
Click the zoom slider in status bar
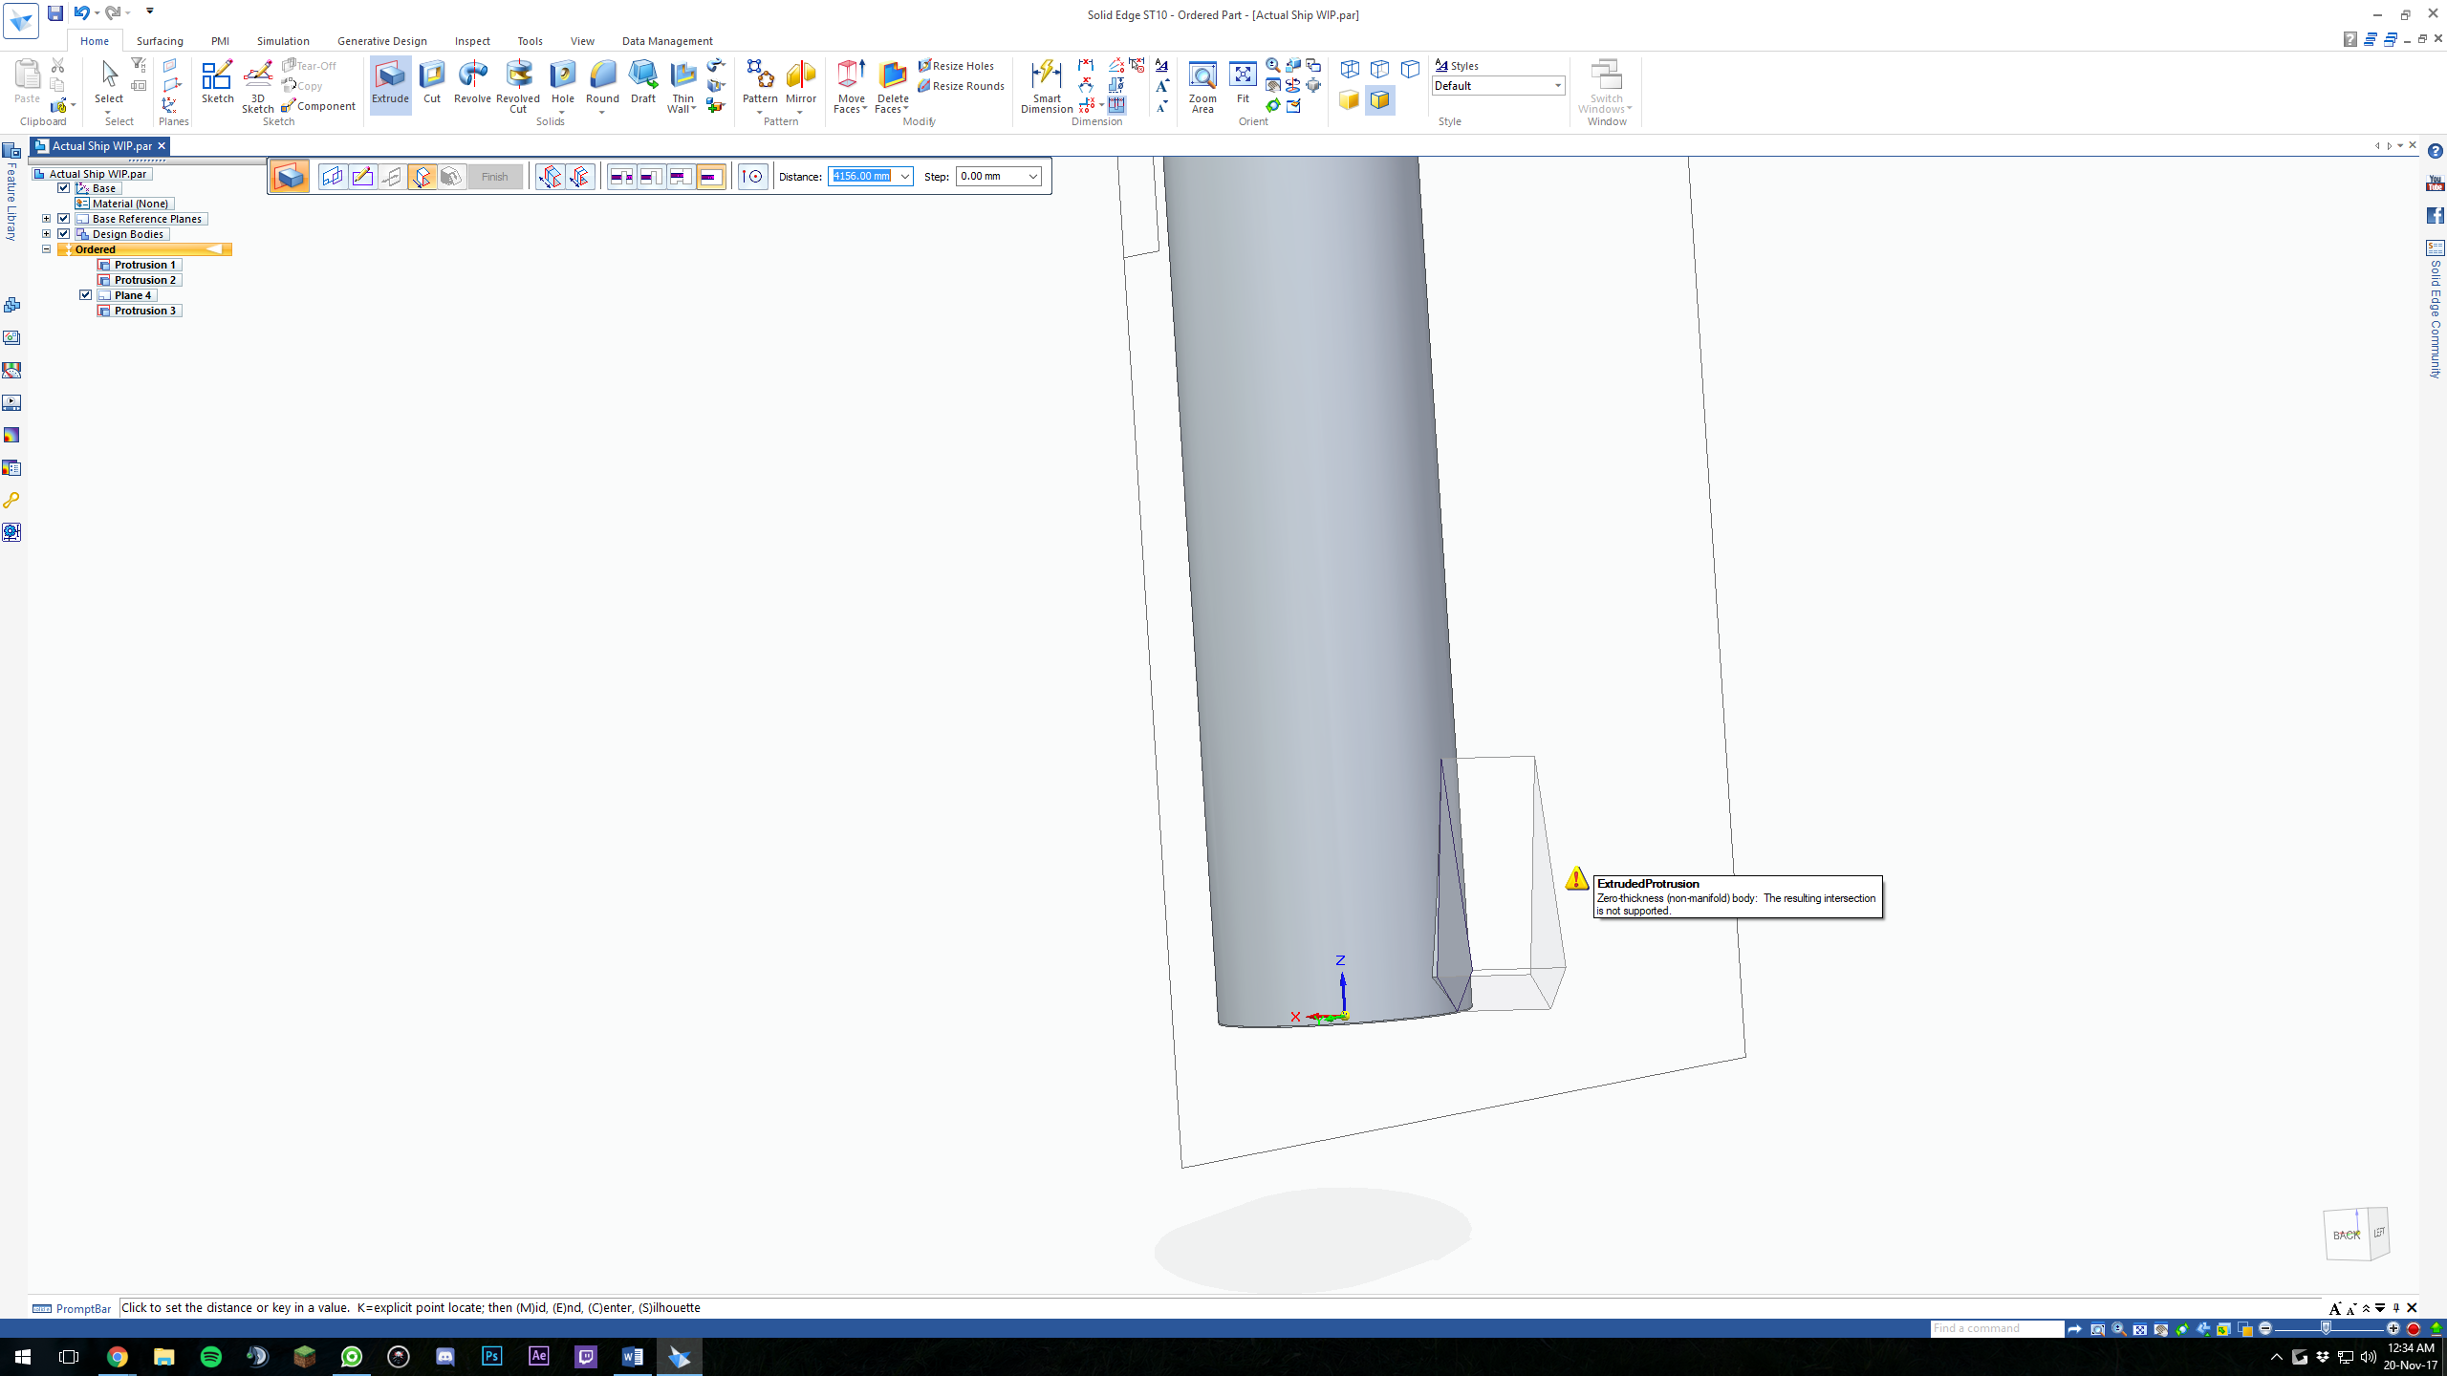pyautogui.click(x=2326, y=1329)
